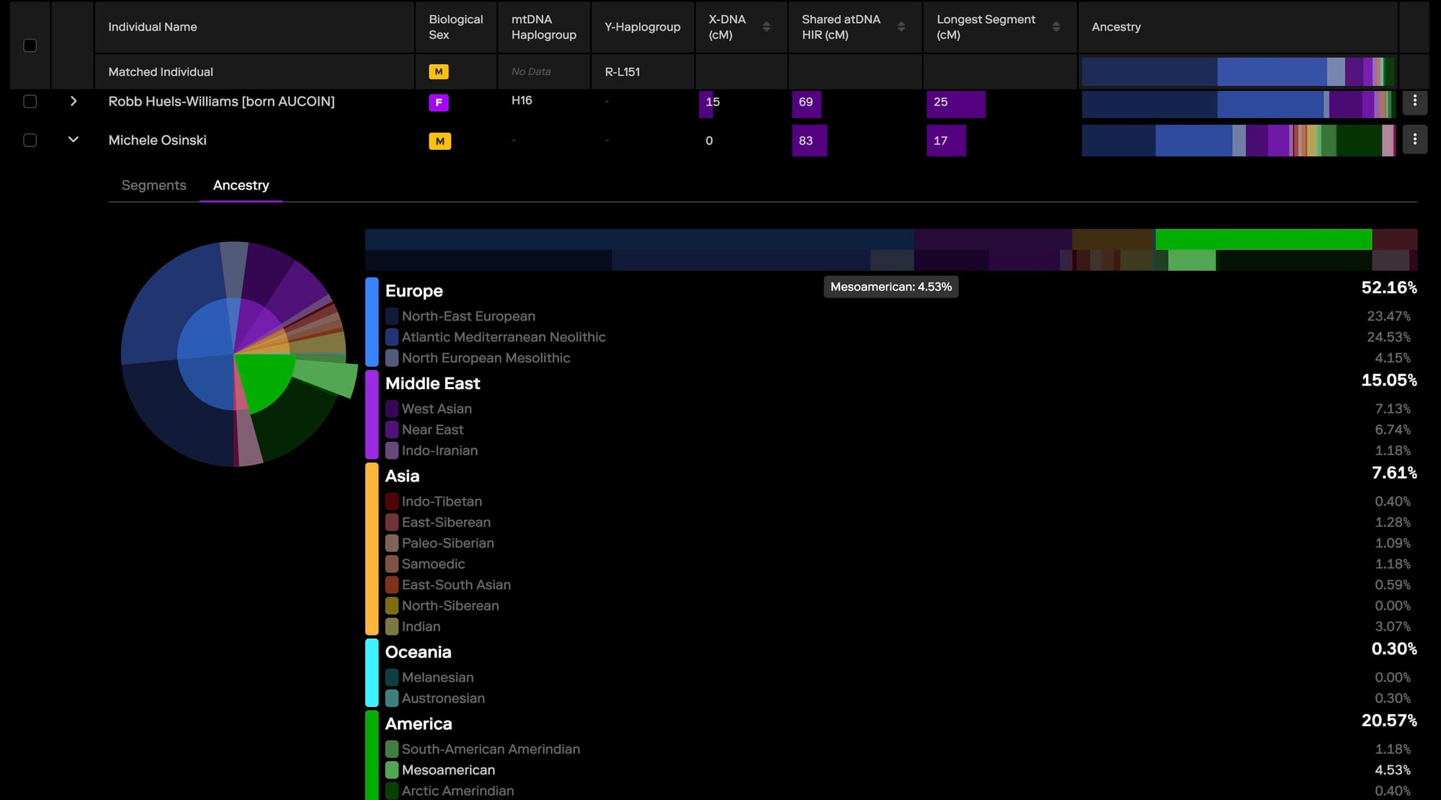Open Michele Osinski row options menu
This screenshot has width=1441, height=800.
click(x=1414, y=140)
